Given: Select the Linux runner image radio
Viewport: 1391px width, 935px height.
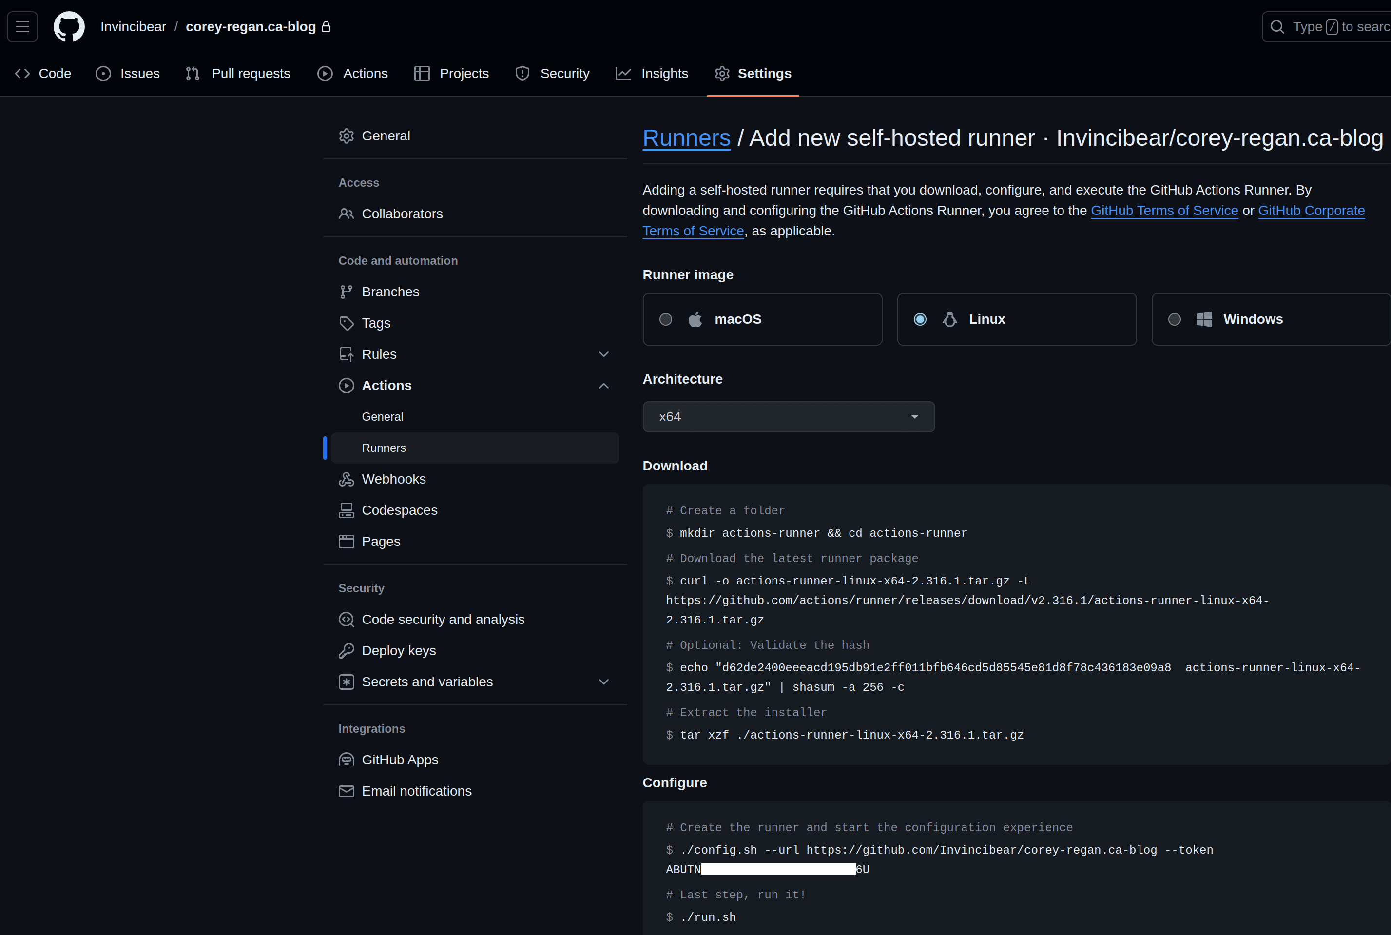Looking at the screenshot, I should (920, 319).
